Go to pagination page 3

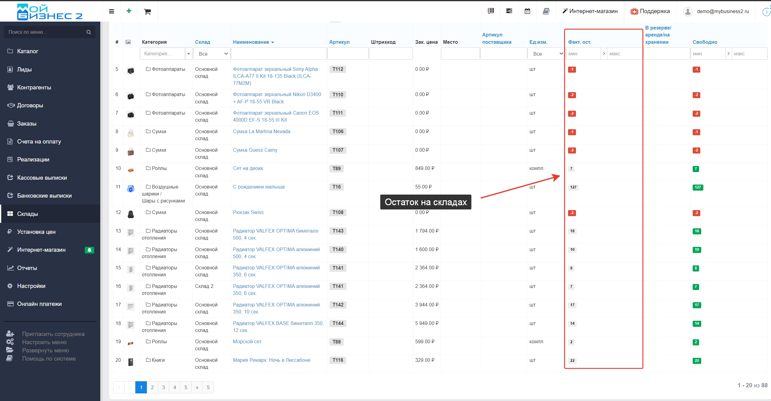pos(163,387)
